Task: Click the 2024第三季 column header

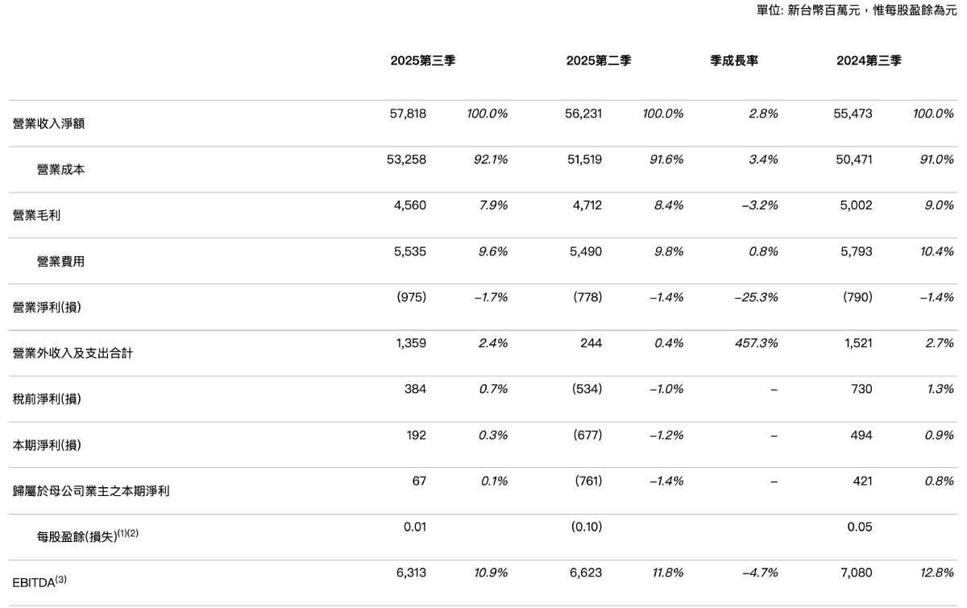Action: [x=869, y=61]
